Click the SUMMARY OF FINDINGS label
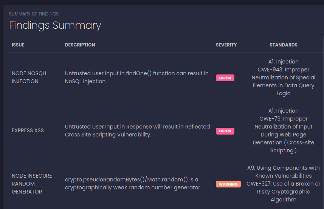The image size is (324, 209). [x=34, y=14]
